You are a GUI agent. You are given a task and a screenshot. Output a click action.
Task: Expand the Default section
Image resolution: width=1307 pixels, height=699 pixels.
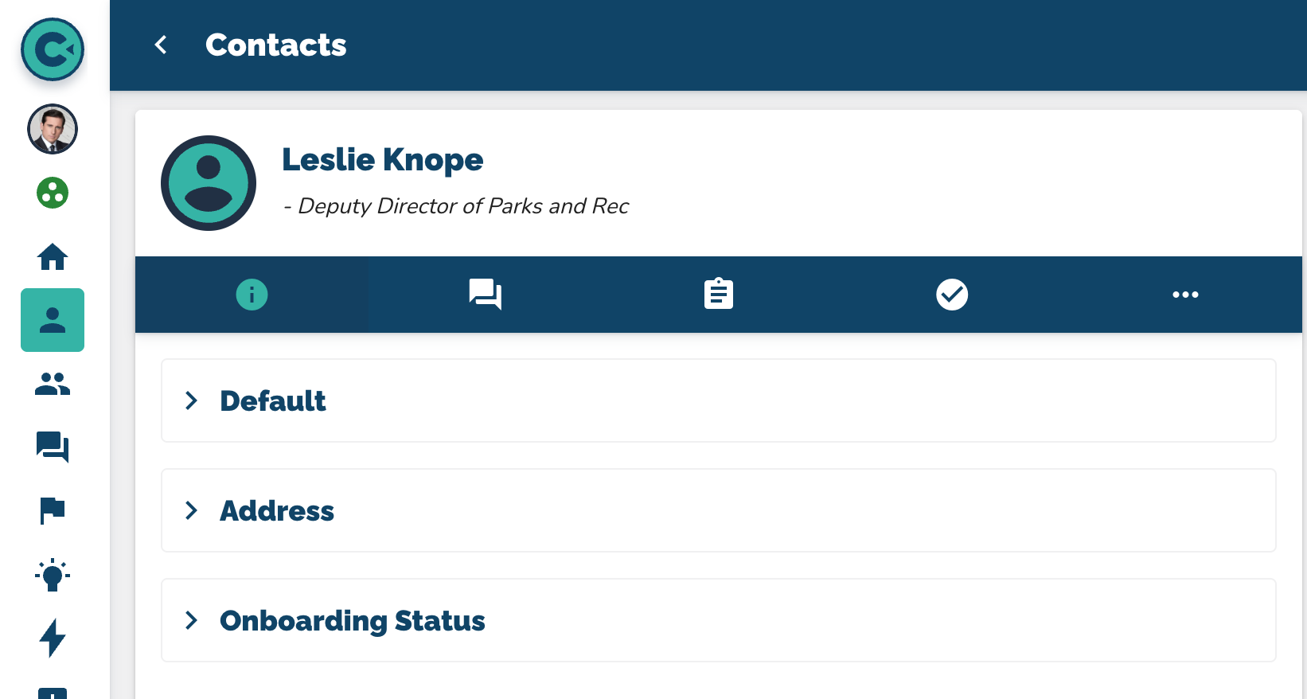click(272, 400)
